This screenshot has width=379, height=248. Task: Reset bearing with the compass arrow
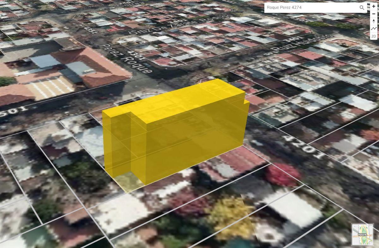pos(374,21)
